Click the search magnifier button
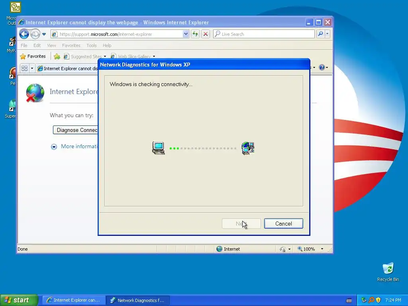408x306 pixels. point(321,34)
